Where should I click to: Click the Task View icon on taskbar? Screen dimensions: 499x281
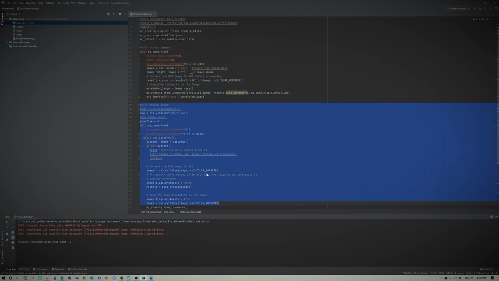[18, 278]
